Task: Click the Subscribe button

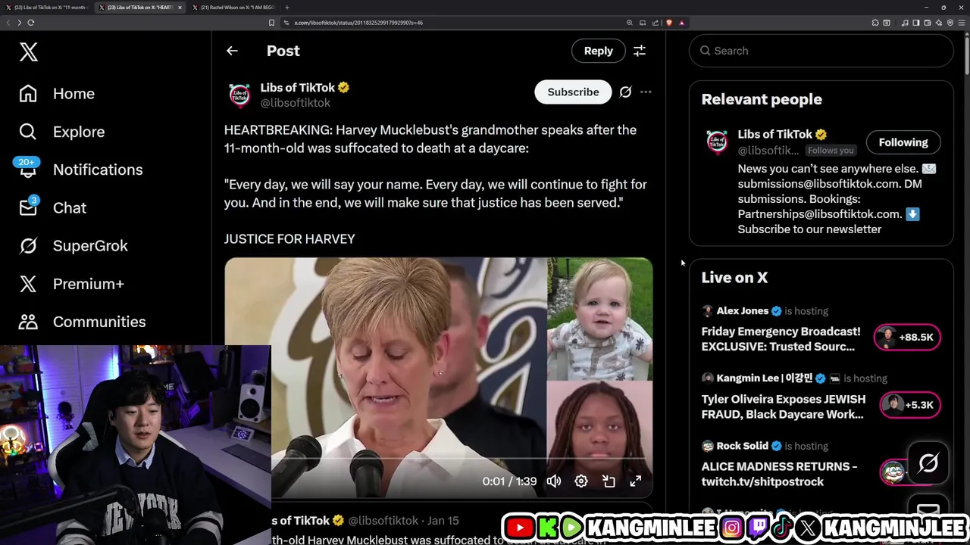Action: point(573,92)
